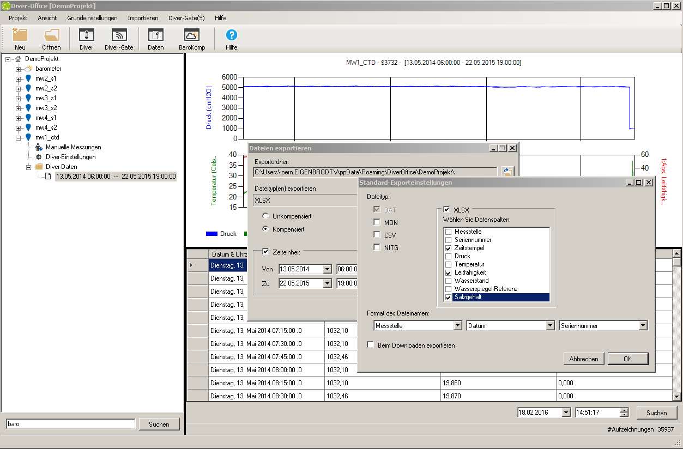Toggle Beim Downloaden exportieren checkbox
The height and width of the screenshot is (449, 683).
point(371,345)
